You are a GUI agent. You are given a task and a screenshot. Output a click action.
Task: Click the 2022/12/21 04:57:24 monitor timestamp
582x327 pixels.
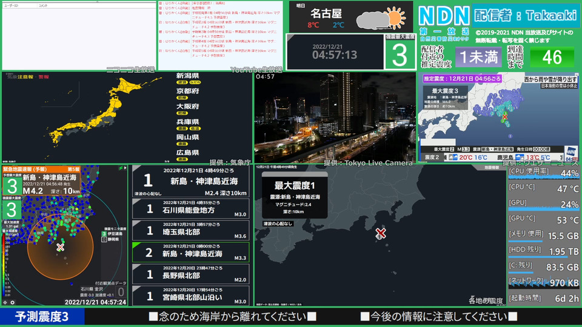click(95, 302)
